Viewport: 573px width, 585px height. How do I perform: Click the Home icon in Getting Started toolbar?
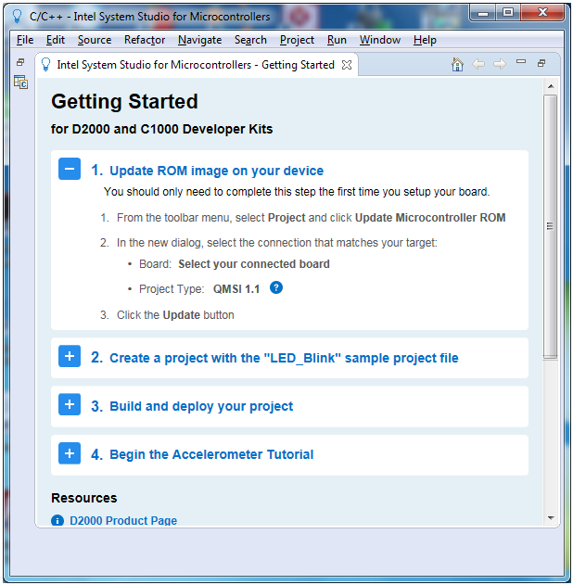click(x=457, y=65)
